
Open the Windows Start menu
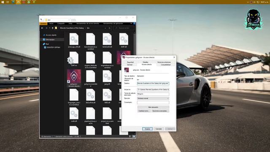click(3, 2)
